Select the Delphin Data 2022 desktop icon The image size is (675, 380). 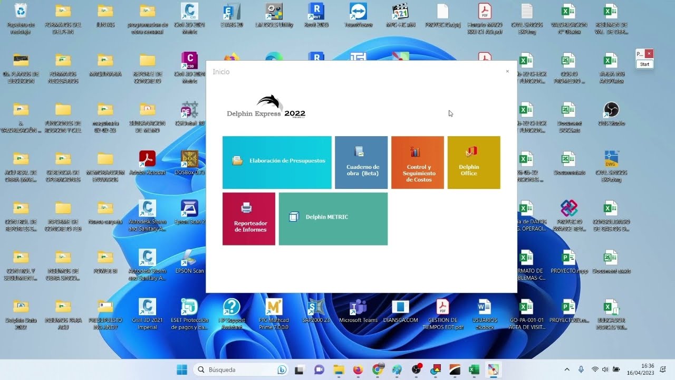point(21,314)
